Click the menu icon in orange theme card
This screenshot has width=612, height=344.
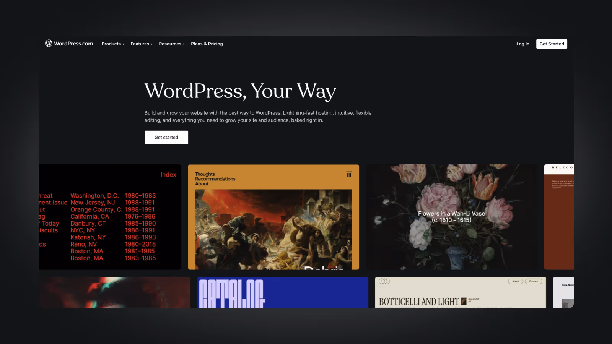[349, 174]
